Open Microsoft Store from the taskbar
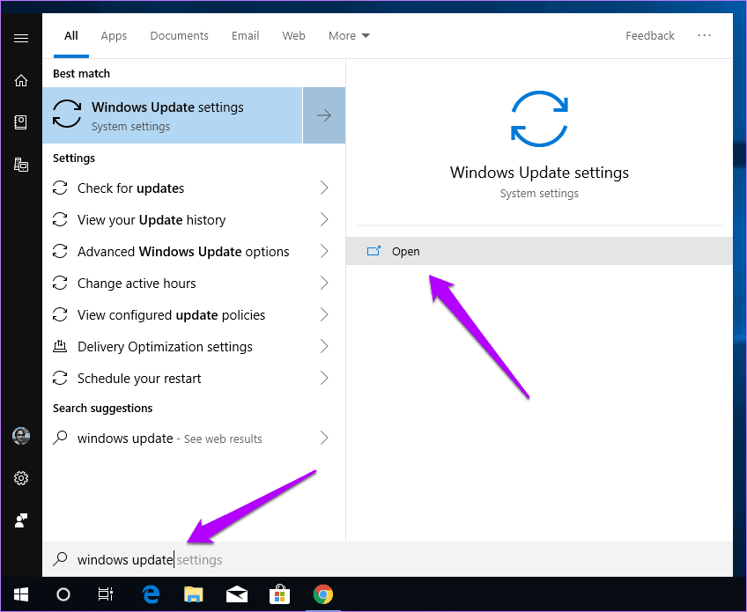 click(x=279, y=594)
